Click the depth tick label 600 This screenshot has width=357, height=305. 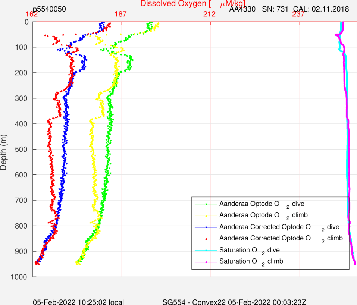point(21,175)
